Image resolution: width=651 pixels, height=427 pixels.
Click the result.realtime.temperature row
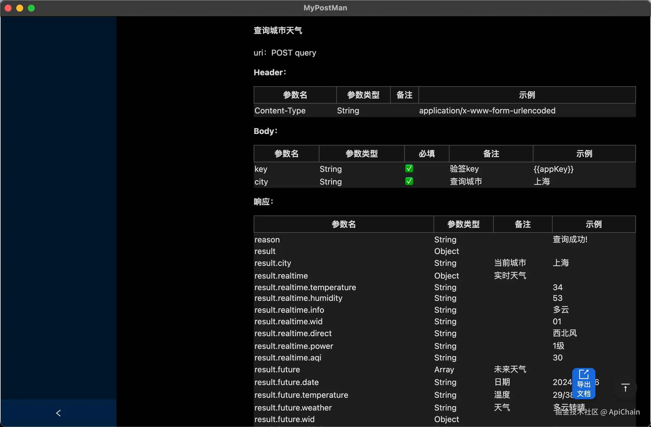coord(305,287)
